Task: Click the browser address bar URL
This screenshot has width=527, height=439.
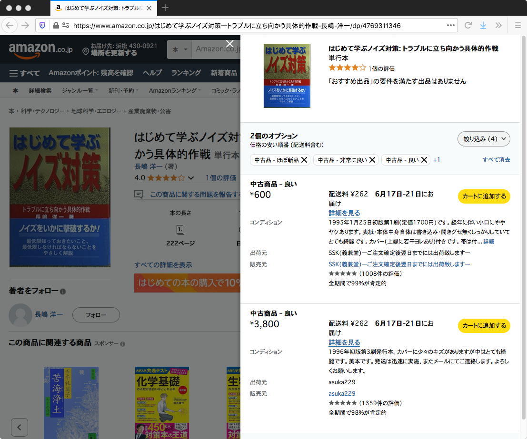Action: click(x=237, y=26)
